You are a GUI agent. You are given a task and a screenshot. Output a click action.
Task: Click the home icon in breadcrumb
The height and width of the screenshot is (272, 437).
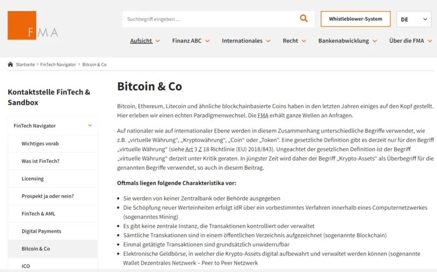tap(10, 64)
